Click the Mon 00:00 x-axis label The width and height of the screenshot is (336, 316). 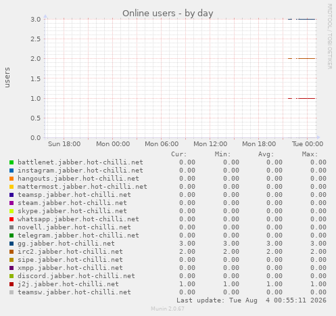pos(113,144)
